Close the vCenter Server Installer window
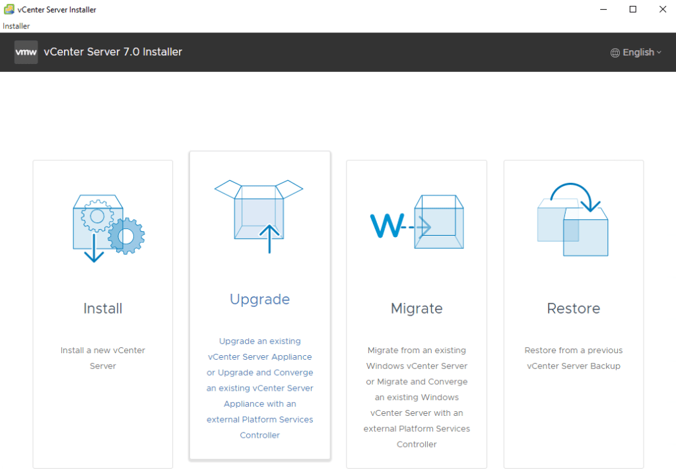The height and width of the screenshot is (472, 676). click(663, 9)
